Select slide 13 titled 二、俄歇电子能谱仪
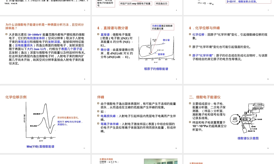The height and width of the screenshot is (164, 274). click(x=229, y=119)
